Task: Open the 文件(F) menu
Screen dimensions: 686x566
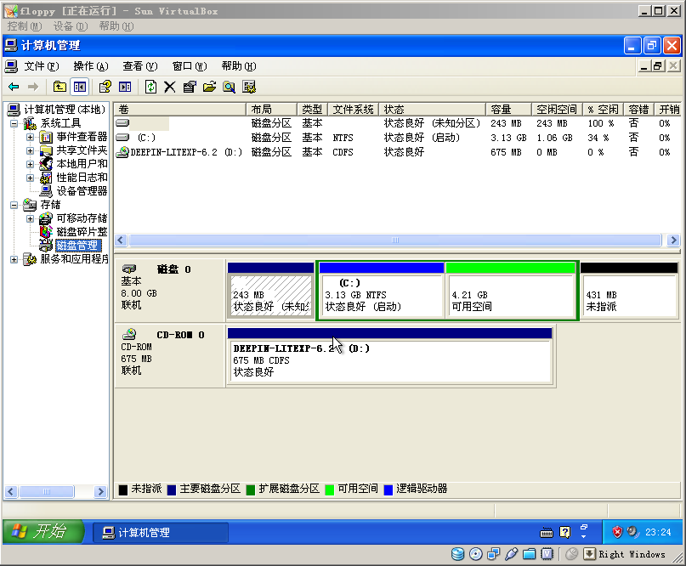Action: [41, 66]
